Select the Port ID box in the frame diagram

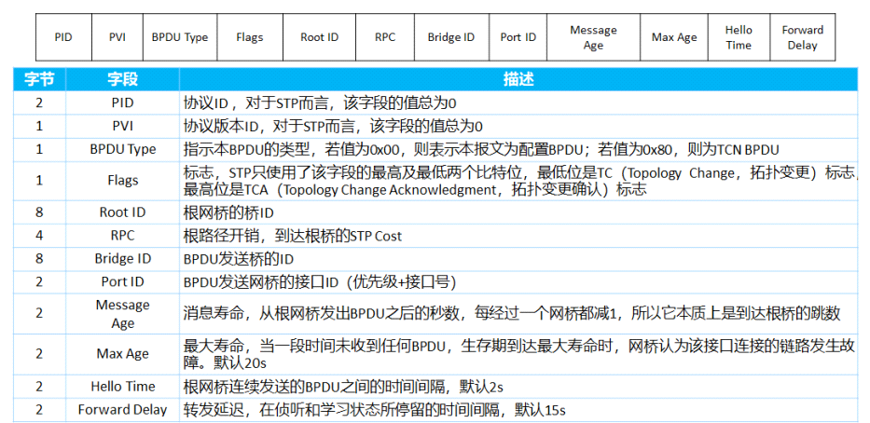click(x=518, y=37)
